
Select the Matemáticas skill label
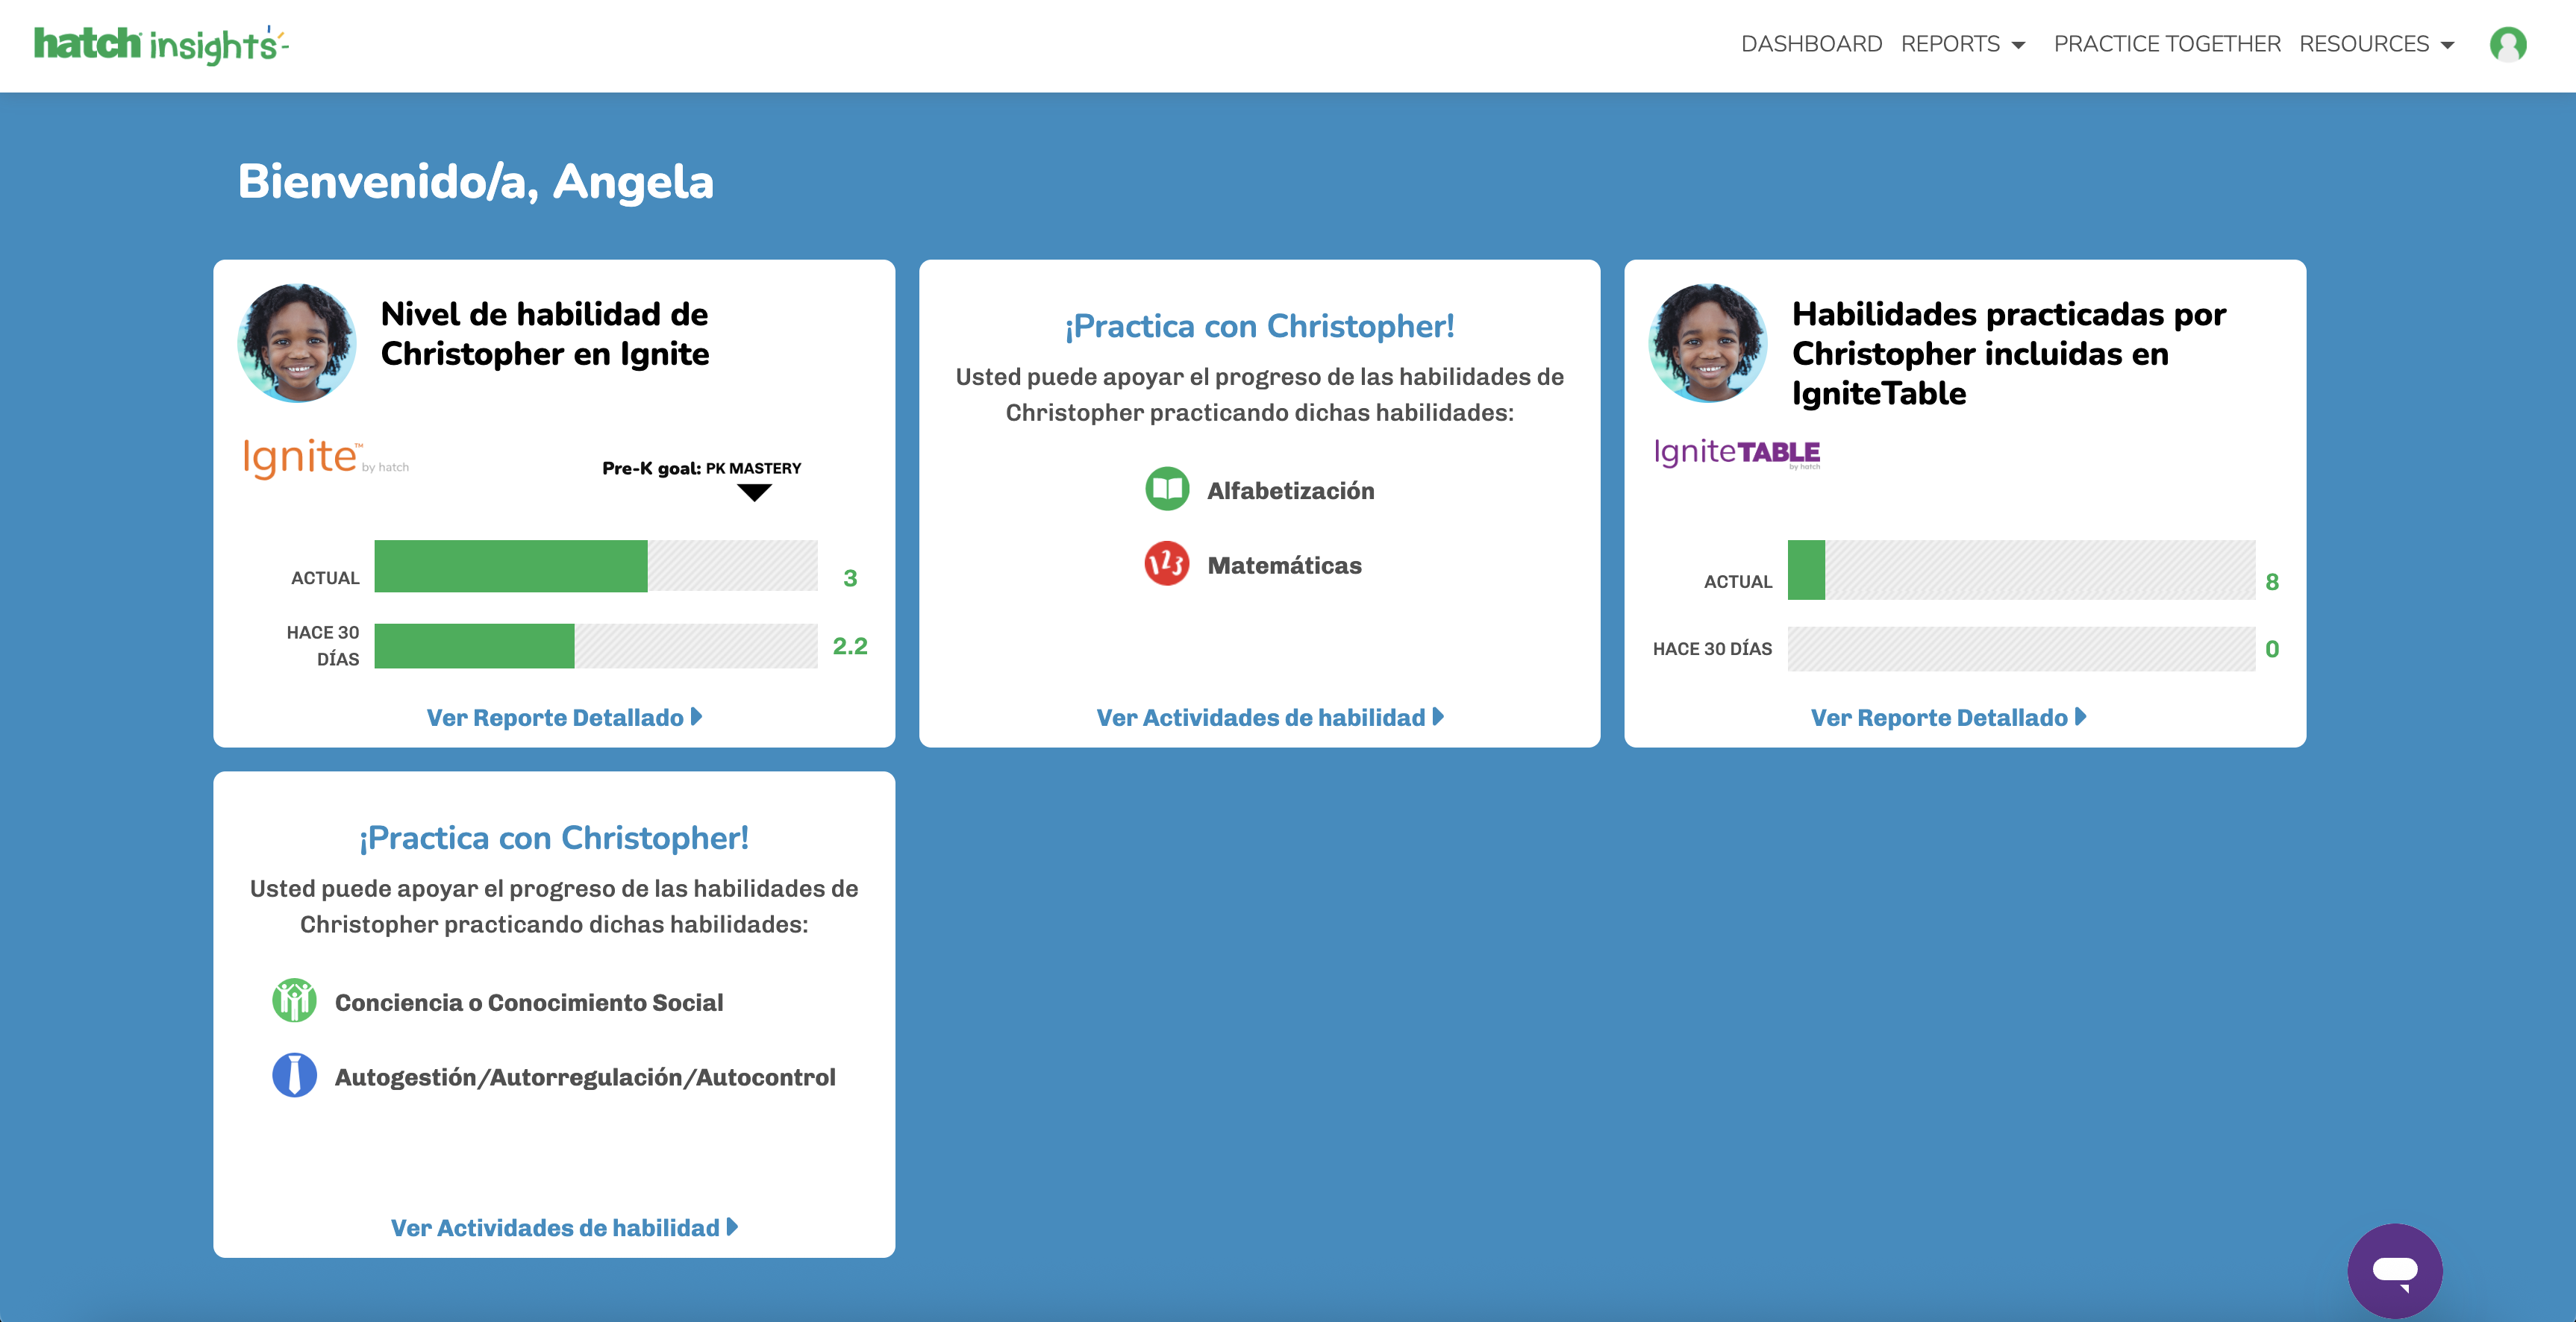pyautogui.click(x=1284, y=565)
